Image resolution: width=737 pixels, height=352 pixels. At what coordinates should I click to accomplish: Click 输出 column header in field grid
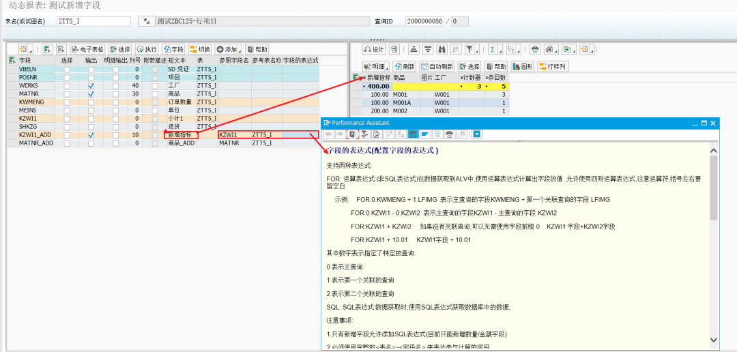point(91,61)
